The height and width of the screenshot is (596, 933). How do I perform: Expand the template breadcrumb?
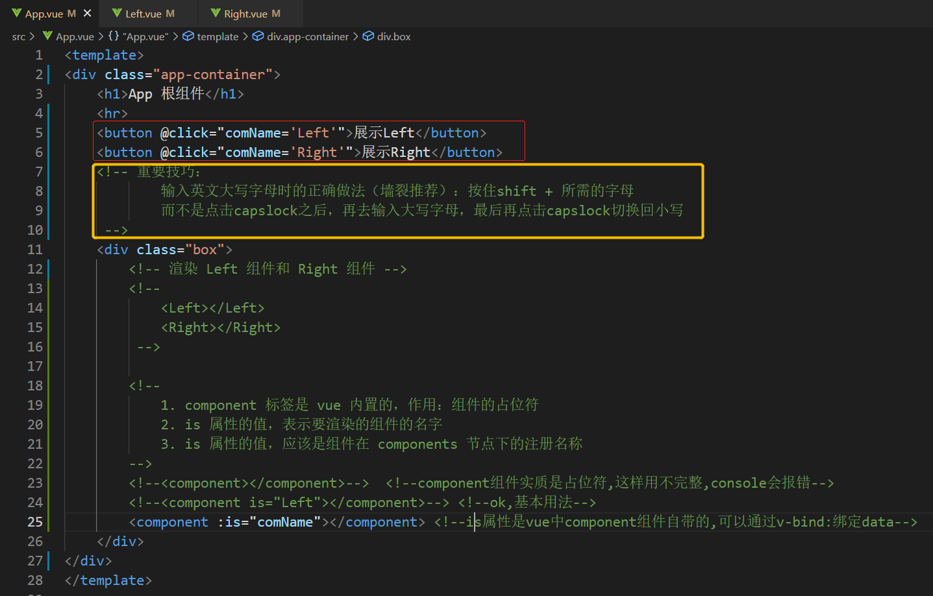(211, 37)
